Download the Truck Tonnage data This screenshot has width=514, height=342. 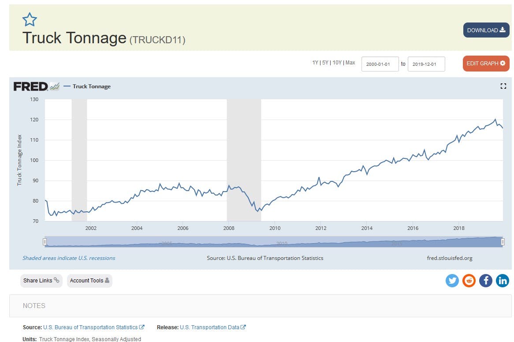[x=486, y=30]
